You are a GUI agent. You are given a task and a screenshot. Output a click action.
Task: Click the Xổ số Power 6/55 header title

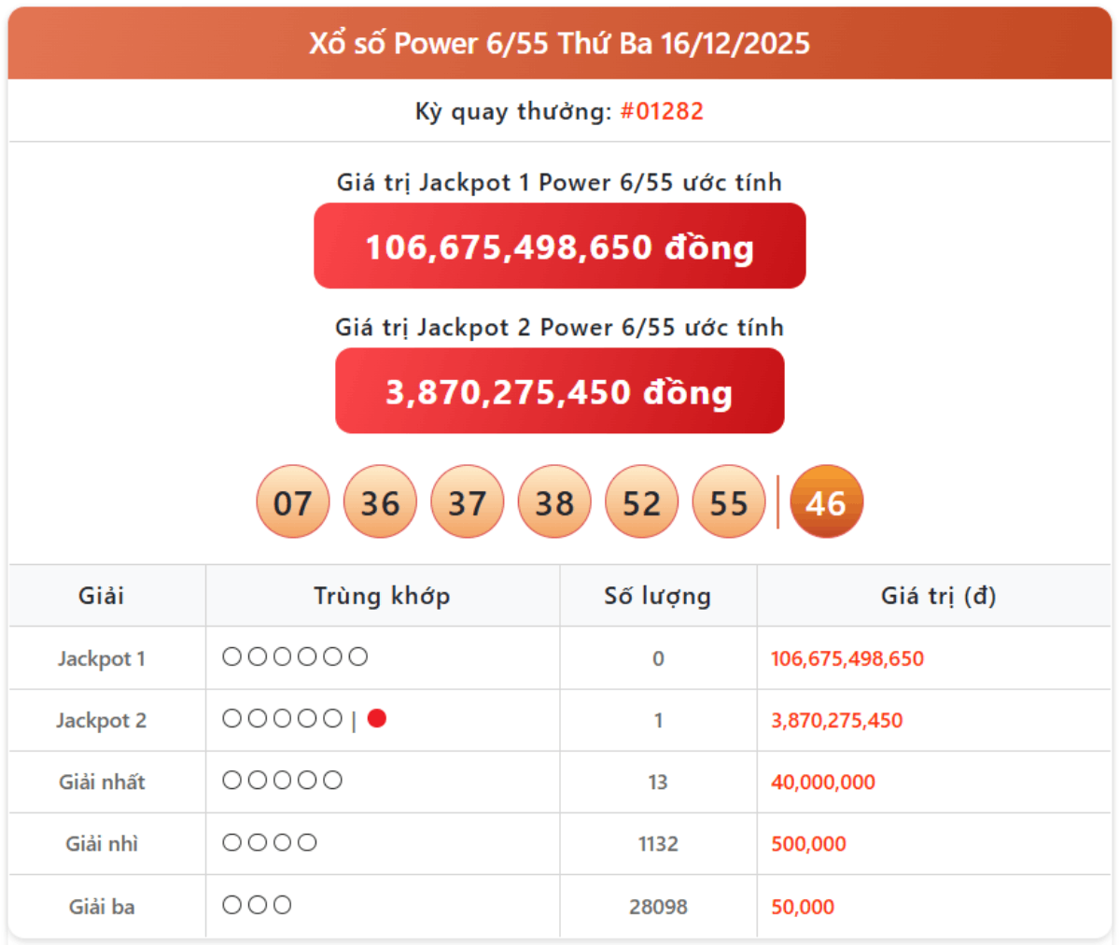click(x=559, y=43)
